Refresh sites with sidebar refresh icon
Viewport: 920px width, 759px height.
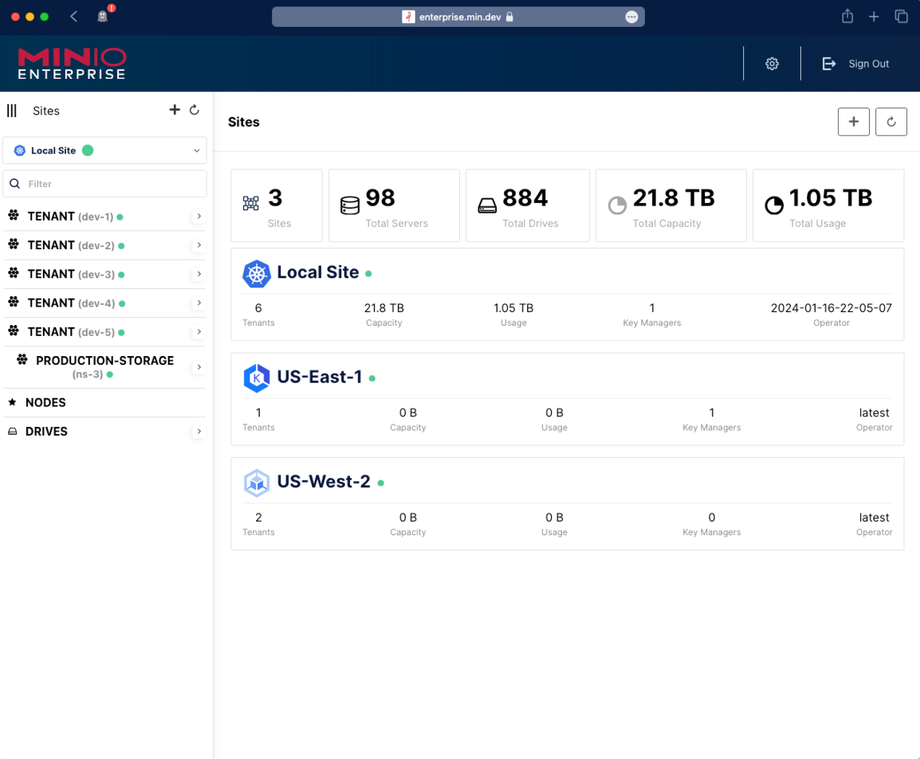click(195, 110)
